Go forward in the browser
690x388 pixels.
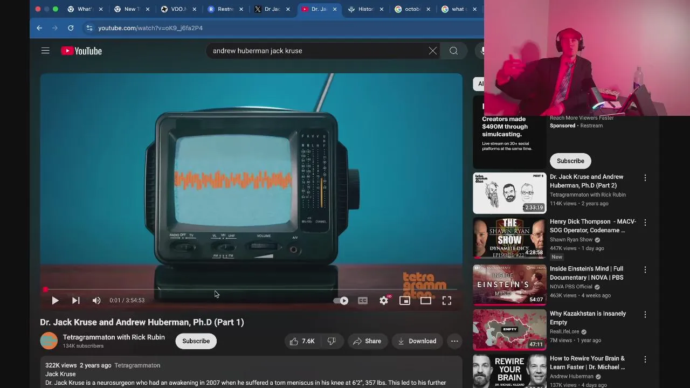(x=55, y=28)
